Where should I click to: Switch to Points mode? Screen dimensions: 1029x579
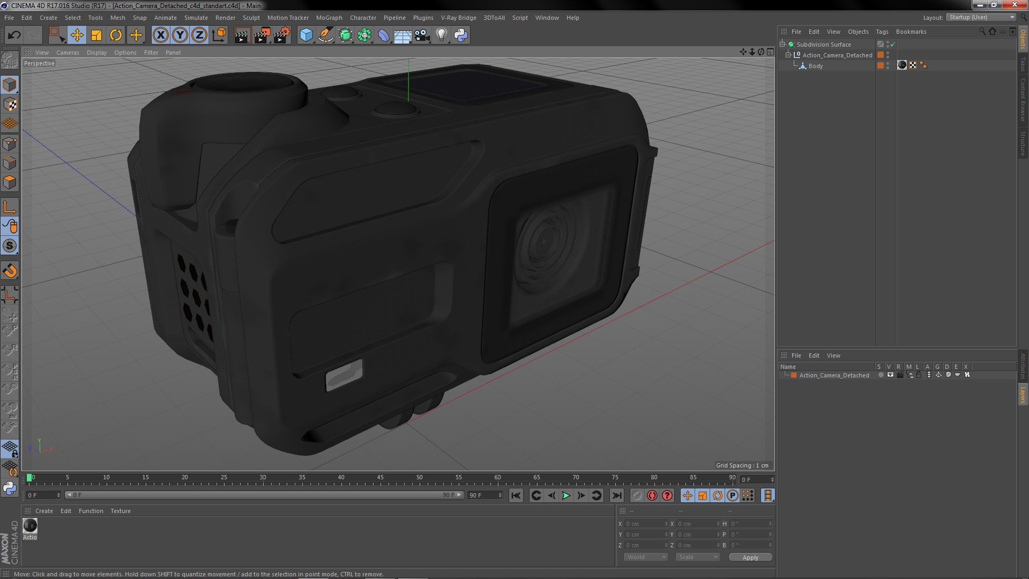click(x=10, y=144)
